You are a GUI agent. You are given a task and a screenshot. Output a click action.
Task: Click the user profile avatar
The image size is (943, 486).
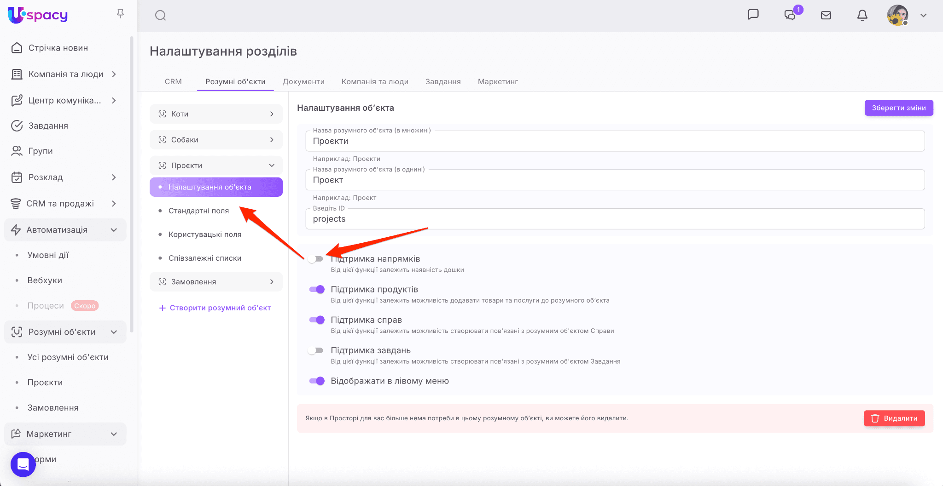pyautogui.click(x=897, y=15)
